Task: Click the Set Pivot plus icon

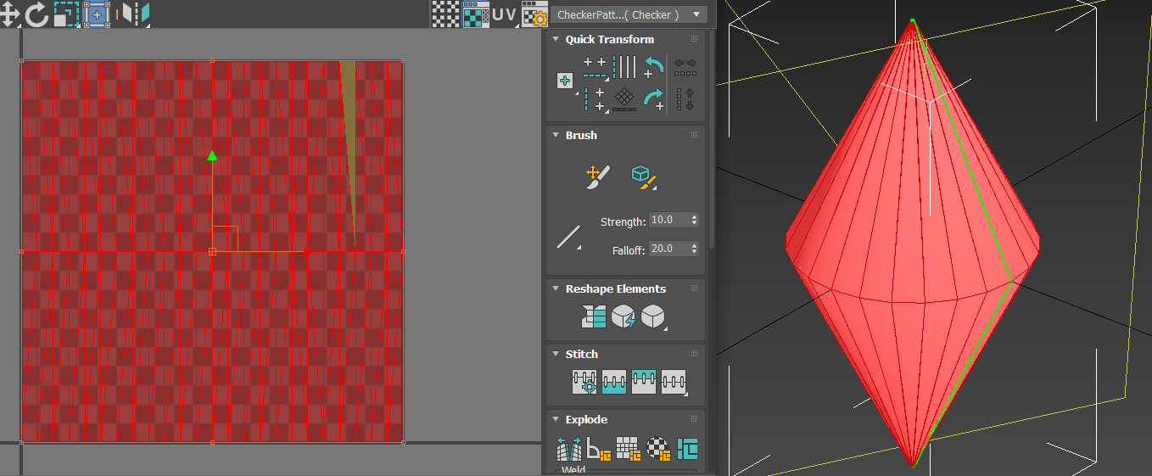Action: pos(566,81)
